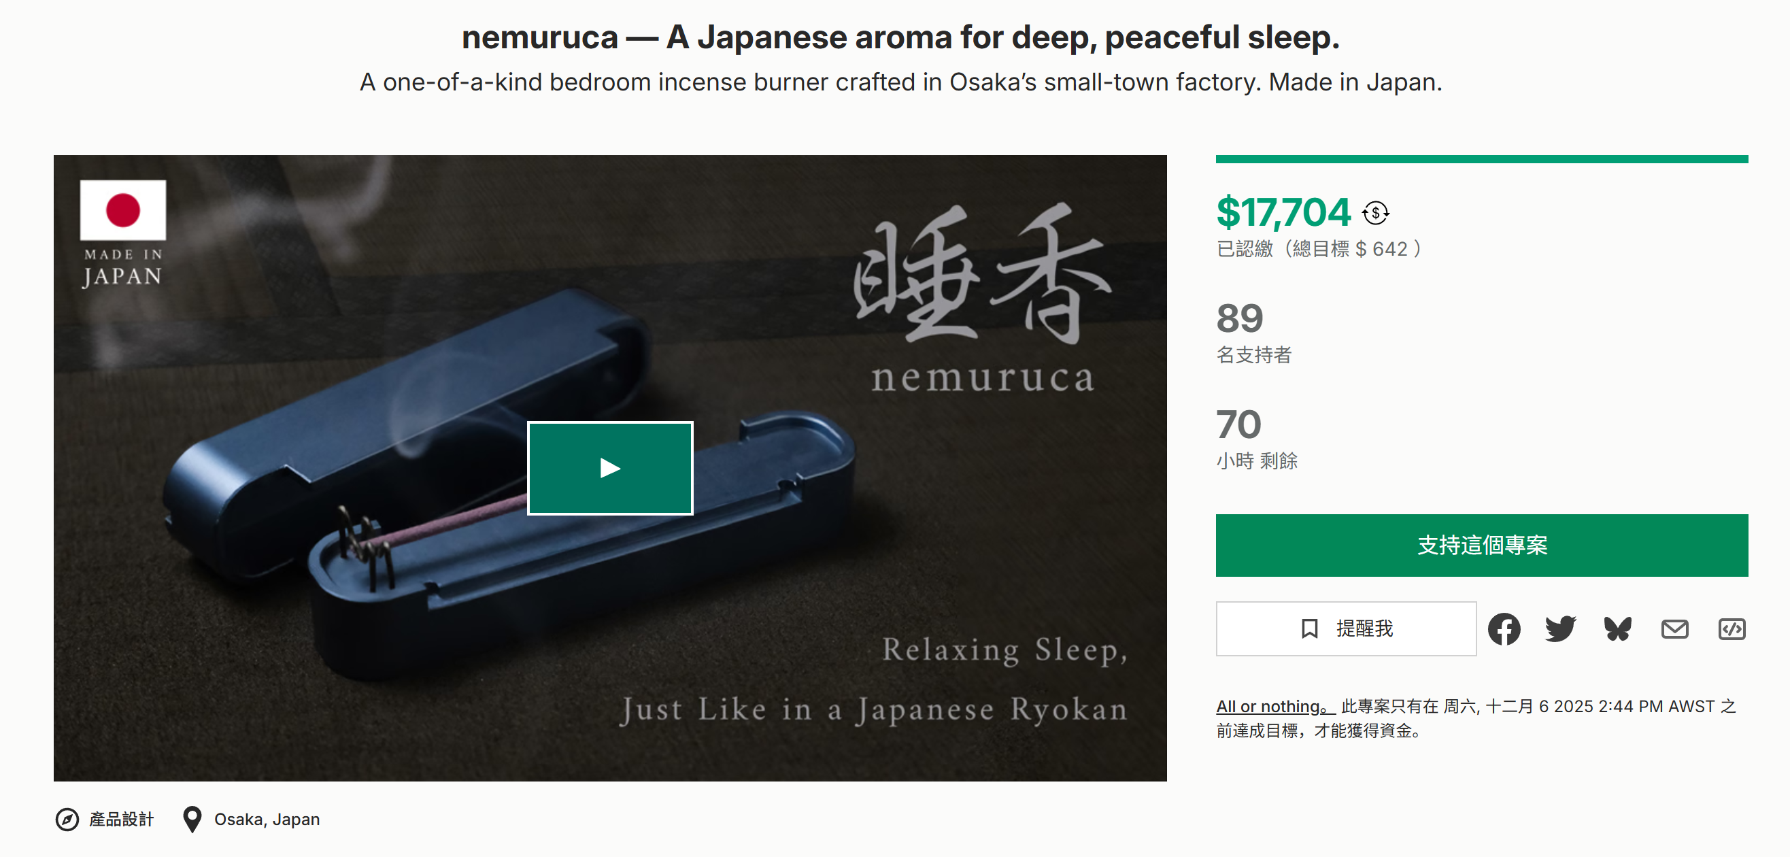Click the compass icon for the project category

pos(67,820)
